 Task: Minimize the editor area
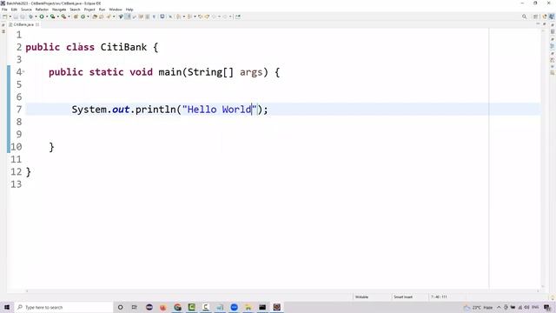tap(538, 24)
